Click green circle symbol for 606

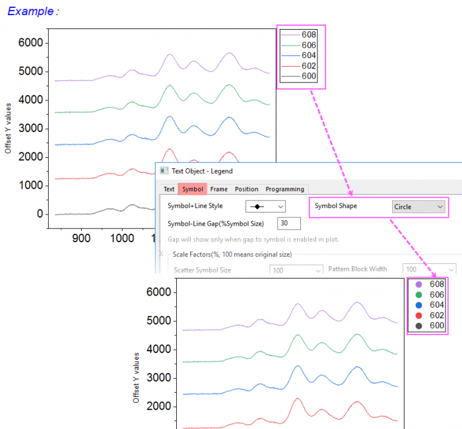pos(418,295)
